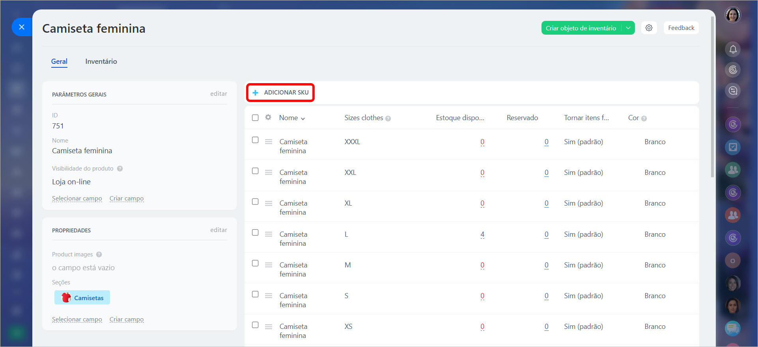Click the Reservado column header

[522, 118]
